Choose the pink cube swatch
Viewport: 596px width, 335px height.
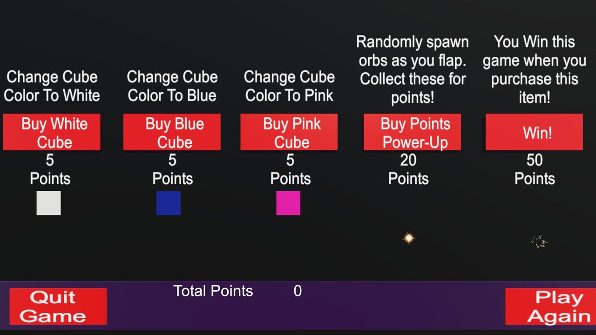click(288, 203)
